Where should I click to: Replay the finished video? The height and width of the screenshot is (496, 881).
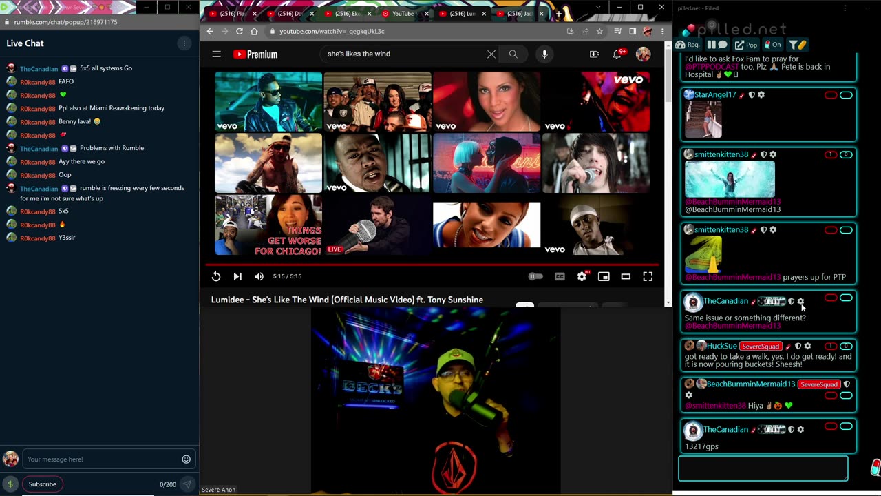pos(216,276)
